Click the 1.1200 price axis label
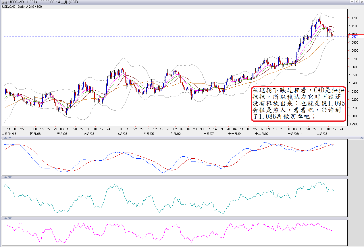 [x=354, y=18]
